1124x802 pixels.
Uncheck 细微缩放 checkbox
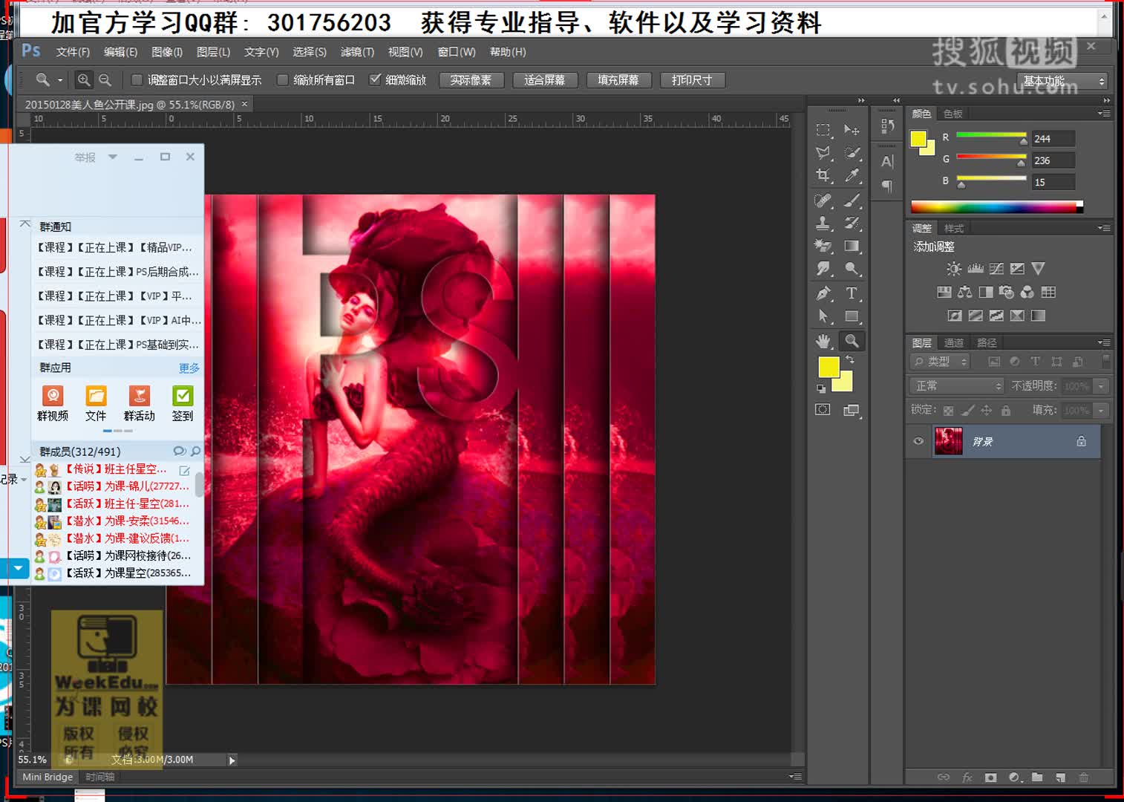(375, 79)
